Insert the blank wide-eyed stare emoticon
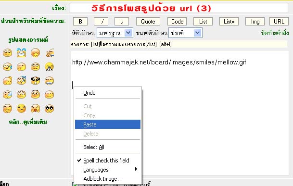The height and width of the screenshot is (186, 293). [21, 95]
